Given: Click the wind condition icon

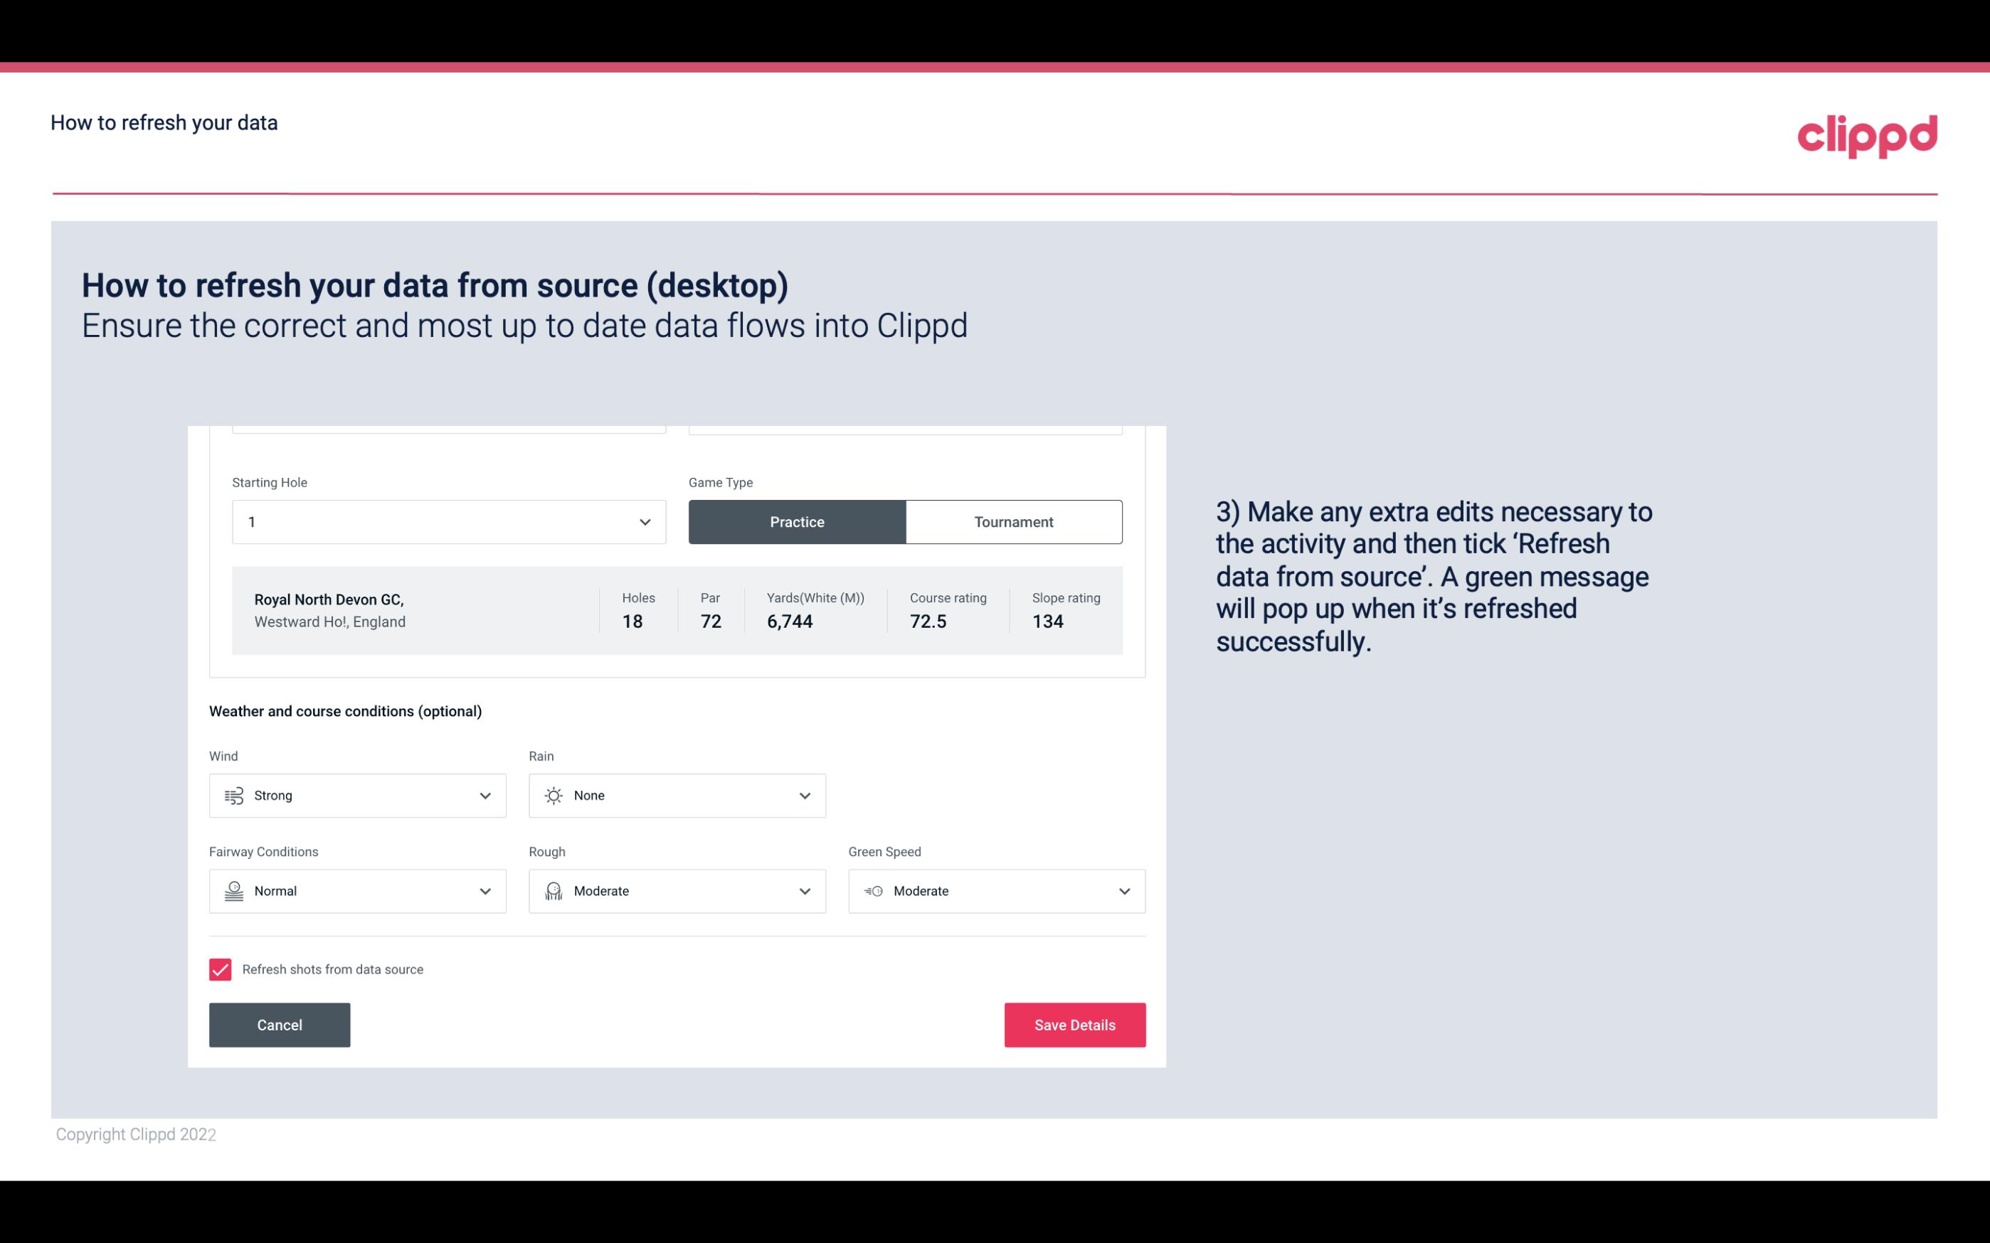Looking at the screenshot, I should pyautogui.click(x=233, y=795).
